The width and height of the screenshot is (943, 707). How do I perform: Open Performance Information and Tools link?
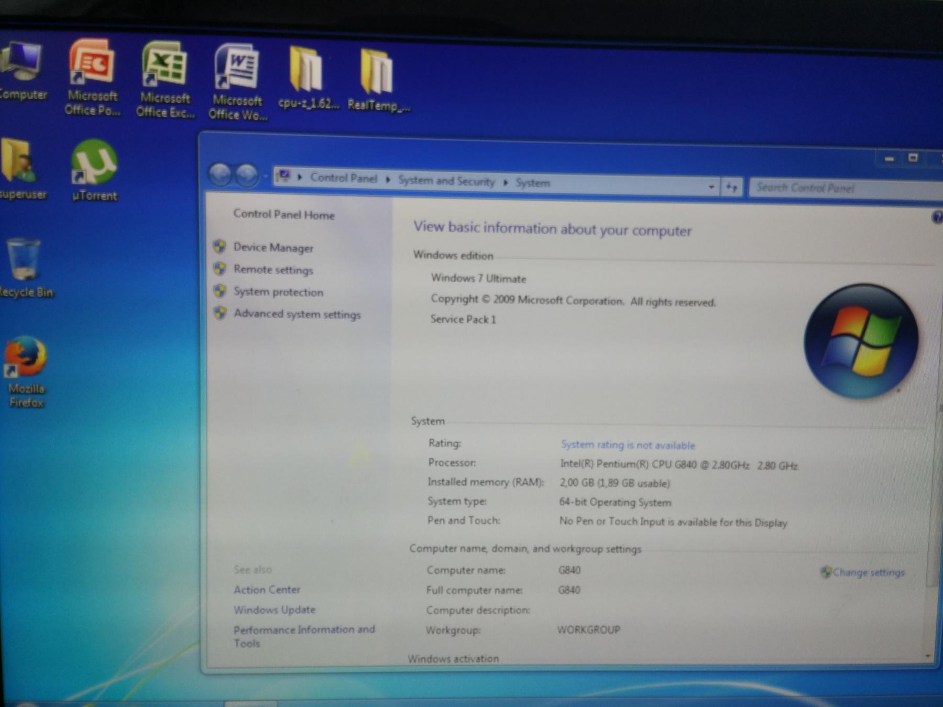304,636
